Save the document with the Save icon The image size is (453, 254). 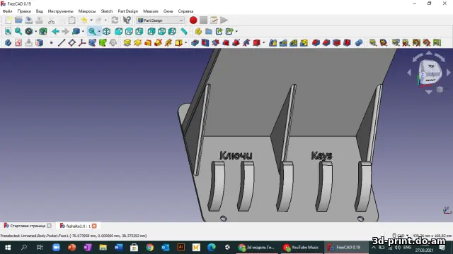pyautogui.click(x=29, y=20)
